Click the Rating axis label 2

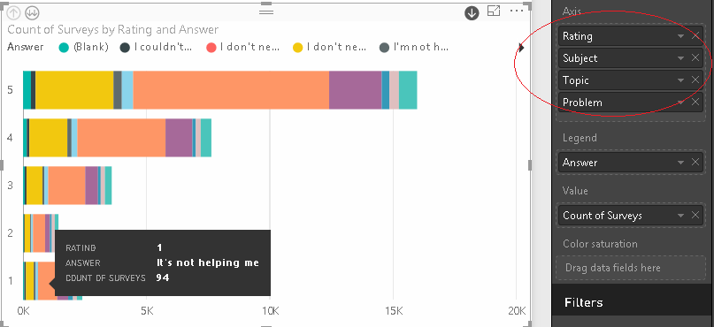pyautogui.click(x=10, y=232)
